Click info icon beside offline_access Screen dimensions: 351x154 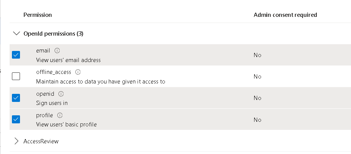pos(78,72)
